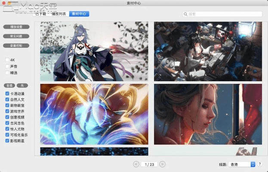This screenshot has height=172, width=268.
Task: Open 播放设置 playback settings
Action: pos(16,27)
